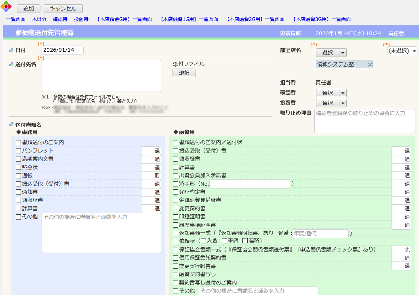Check the パンフレット checkbox
The width and height of the screenshot is (419, 295).
[x=17, y=151]
